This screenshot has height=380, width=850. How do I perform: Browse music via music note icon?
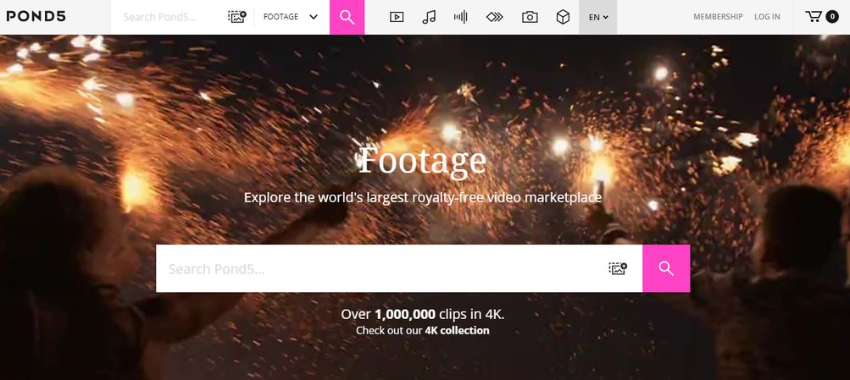[x=429, y=17]
